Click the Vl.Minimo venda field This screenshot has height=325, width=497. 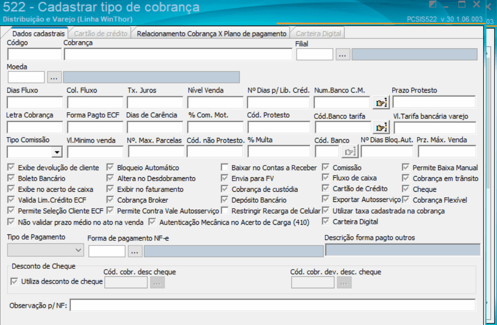(x=95, y=152)
